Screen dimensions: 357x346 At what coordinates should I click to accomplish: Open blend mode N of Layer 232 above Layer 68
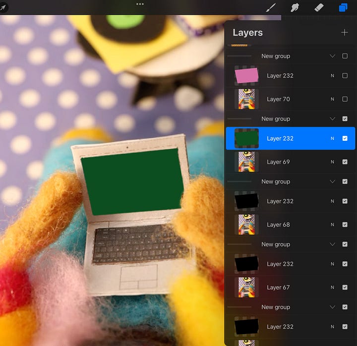click(332, 201)
